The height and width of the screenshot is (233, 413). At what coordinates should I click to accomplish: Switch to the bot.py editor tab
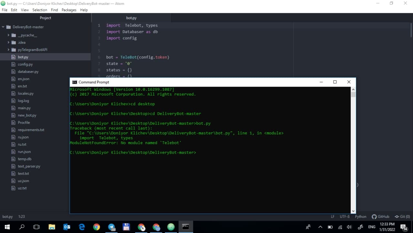131,18
